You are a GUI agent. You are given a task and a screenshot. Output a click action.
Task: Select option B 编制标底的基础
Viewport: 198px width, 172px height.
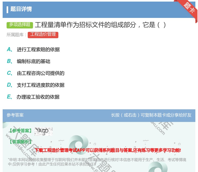tap(29, 61)
